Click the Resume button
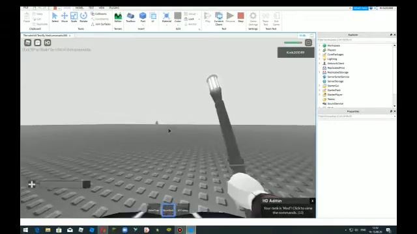Screen dimensions: 417x234 tap(230, 18)
